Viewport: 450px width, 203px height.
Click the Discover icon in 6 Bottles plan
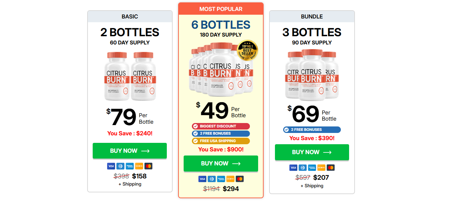click(230, 179)
